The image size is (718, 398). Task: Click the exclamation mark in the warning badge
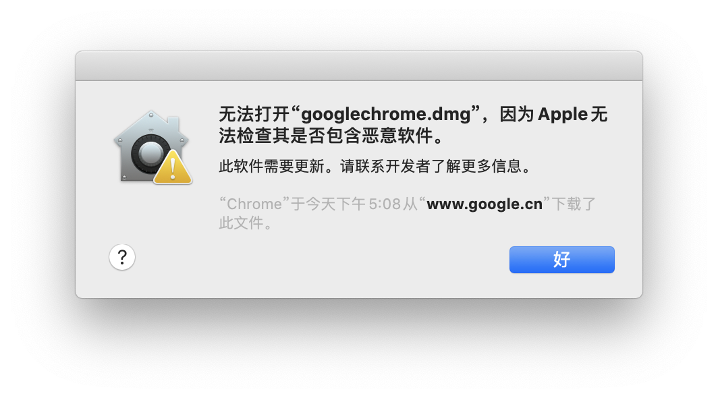(x=173, y=168)
